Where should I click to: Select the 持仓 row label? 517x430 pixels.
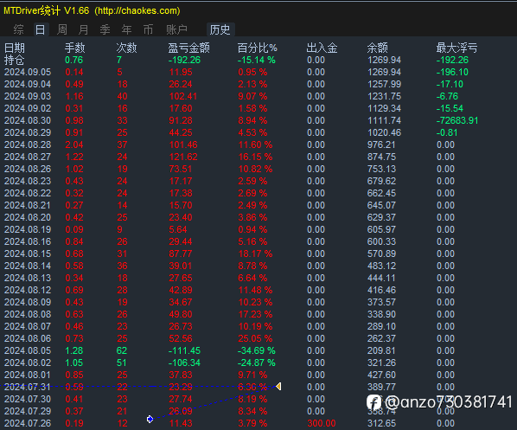(x=14, y=60)
